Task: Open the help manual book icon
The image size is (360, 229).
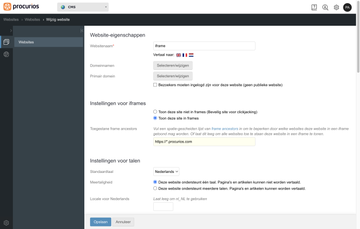Action: tap(314, 7)
